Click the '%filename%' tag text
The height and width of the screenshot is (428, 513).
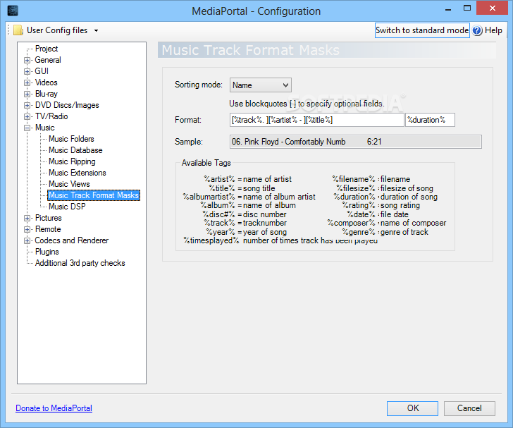click(354, 179)
